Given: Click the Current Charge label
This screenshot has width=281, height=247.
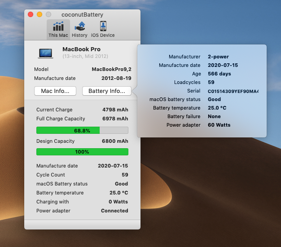Looking at the screenshot, I should point(54,110).
